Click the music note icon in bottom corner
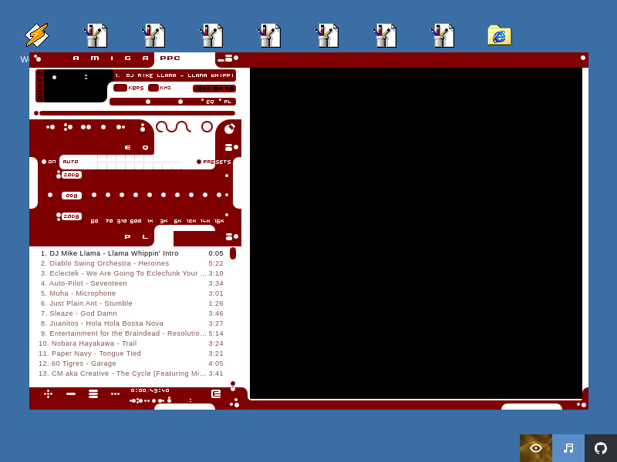The image size is (617, 462). pyautogui.click(x=568, y=448)
